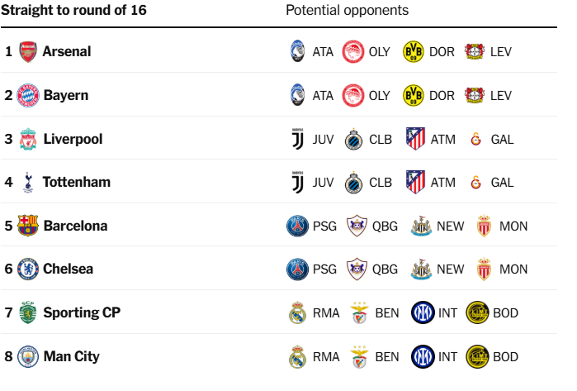Click Real Madrid crest in Sporting CP's row
This screenshot has width=577, height=391.
[297, 312]
